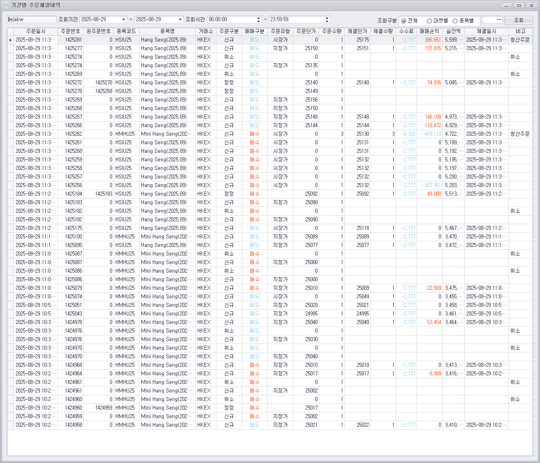Select the order number cell 1424958
540x463 pixels.
coord(71,425)
